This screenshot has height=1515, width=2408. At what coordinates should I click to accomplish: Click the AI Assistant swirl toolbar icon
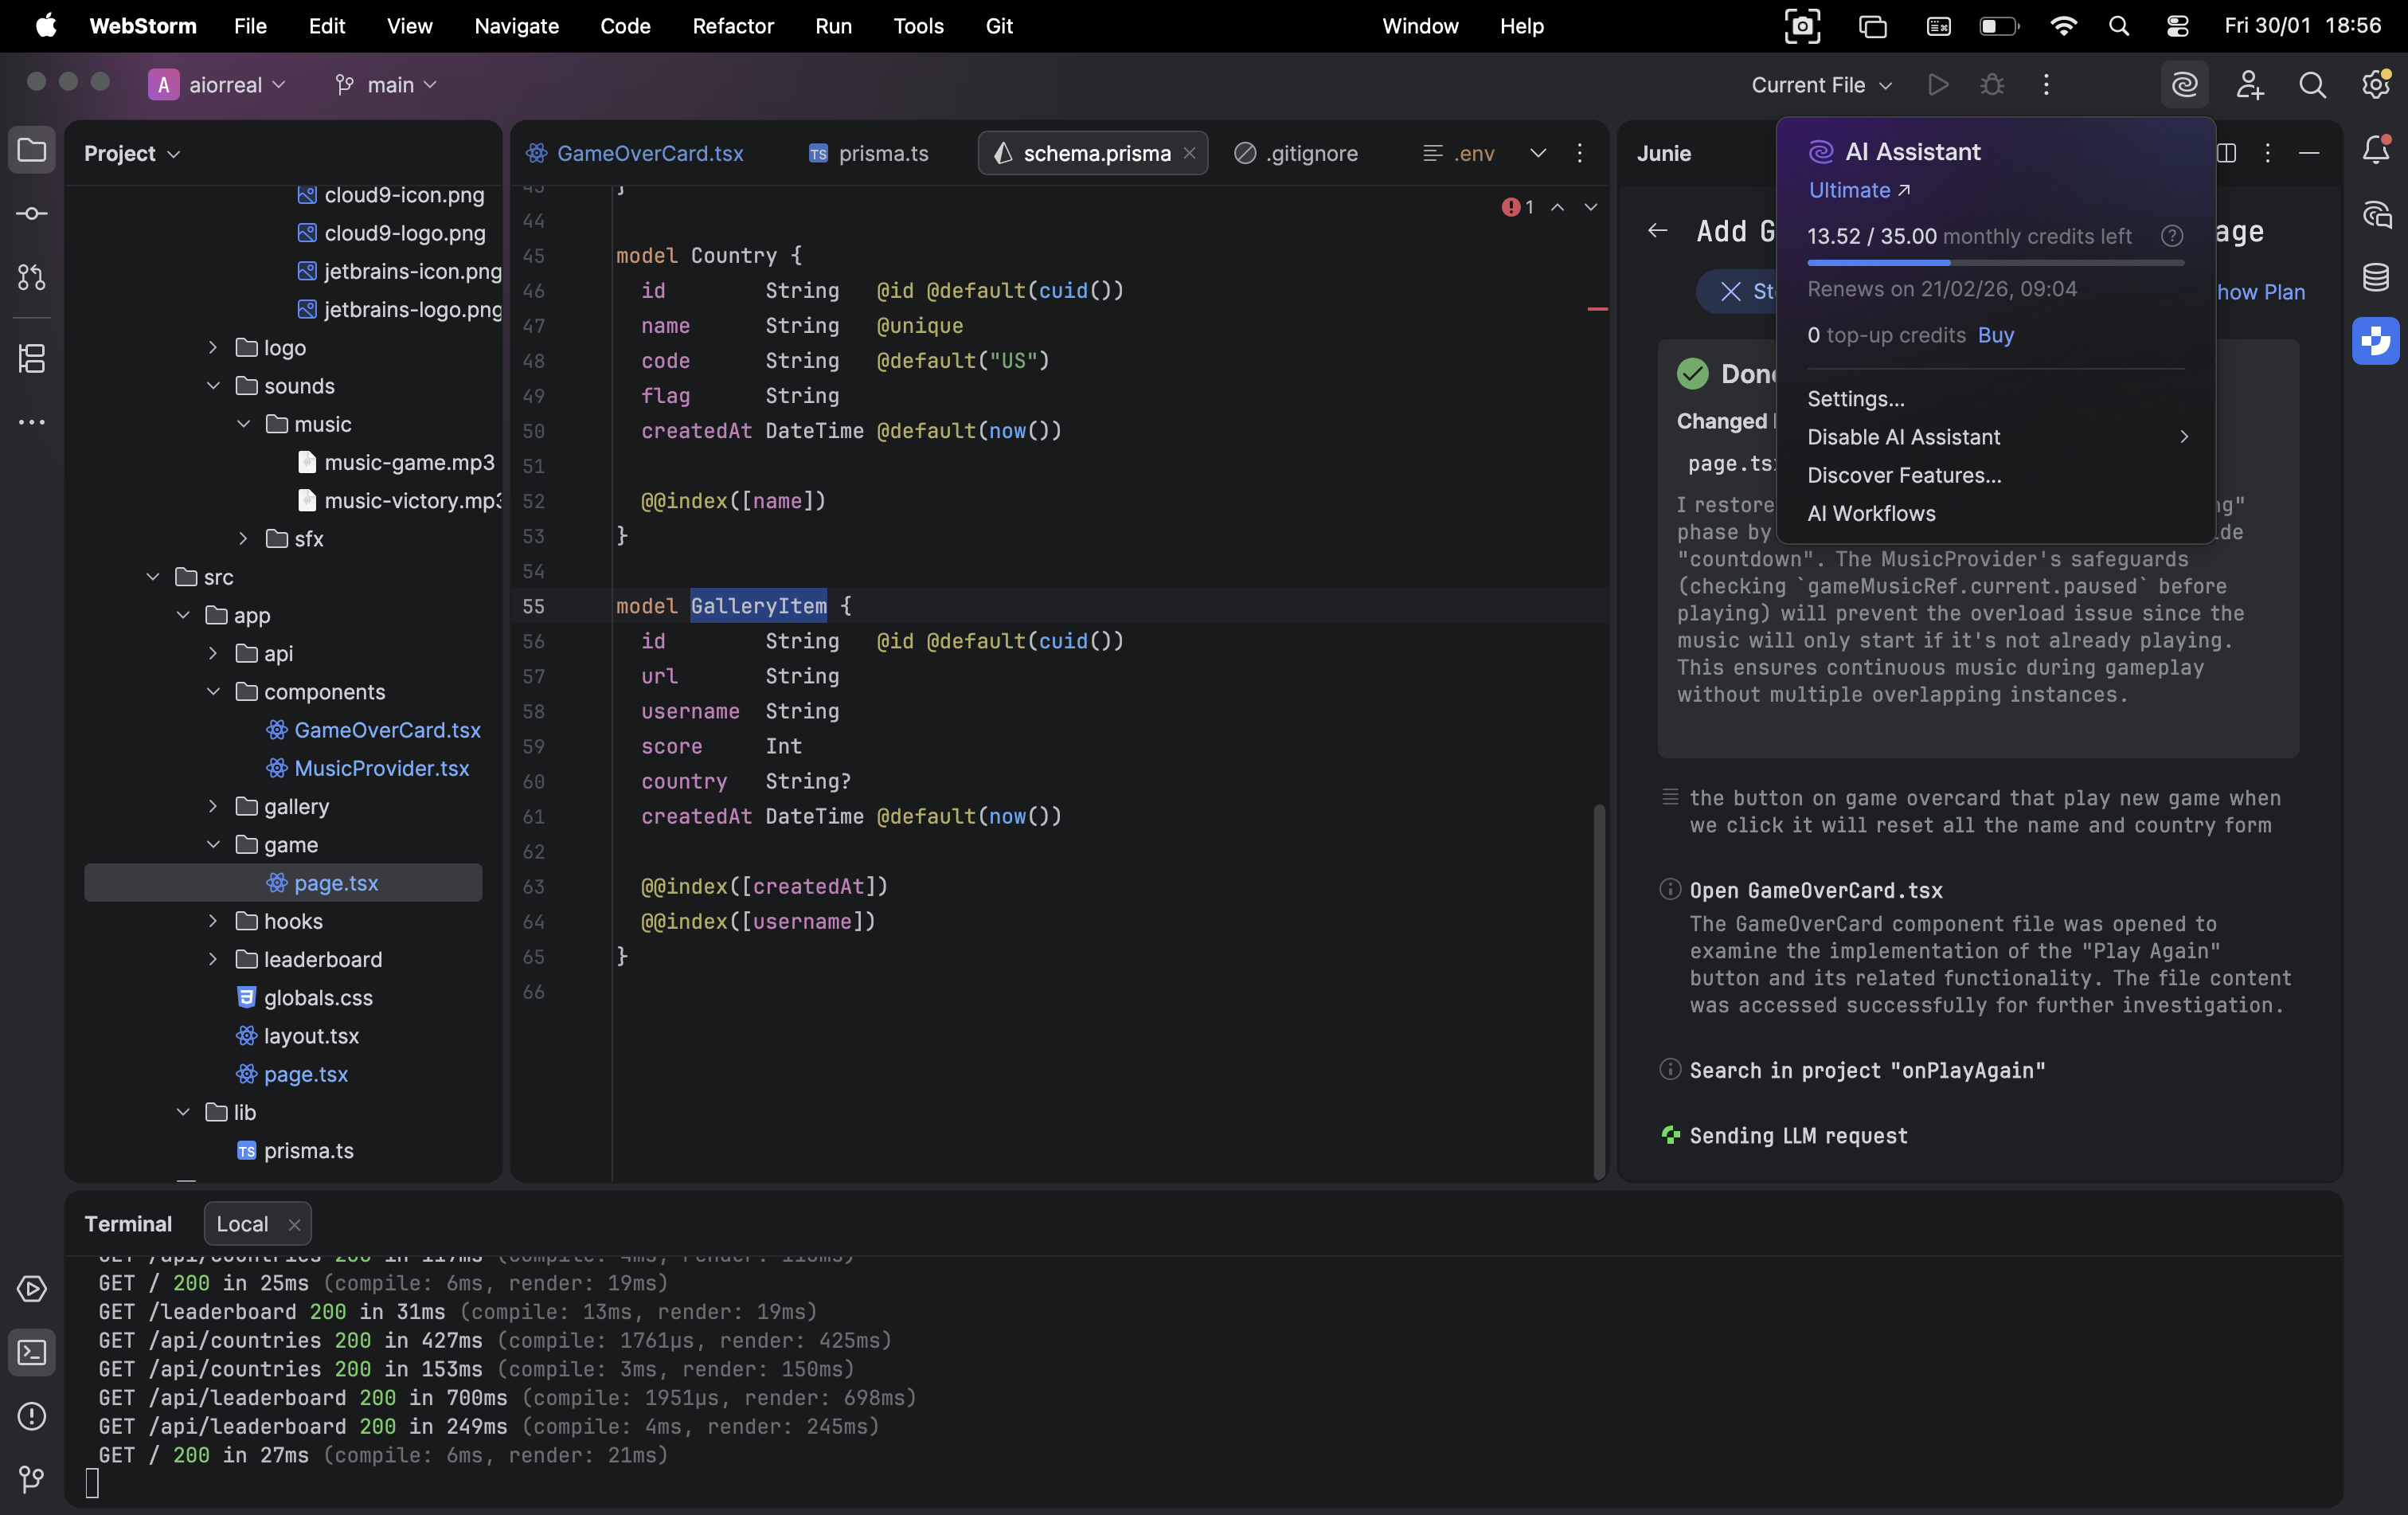2184,85
